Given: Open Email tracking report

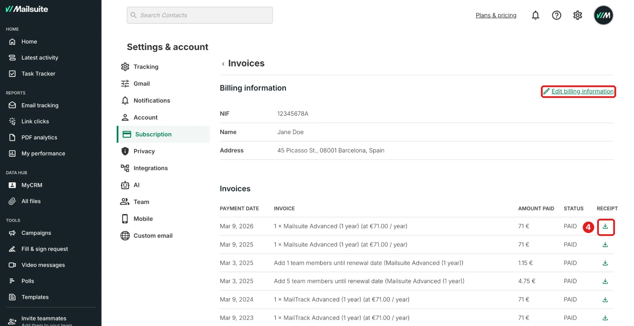Looking at the screenshot, I should pos(34,105).
